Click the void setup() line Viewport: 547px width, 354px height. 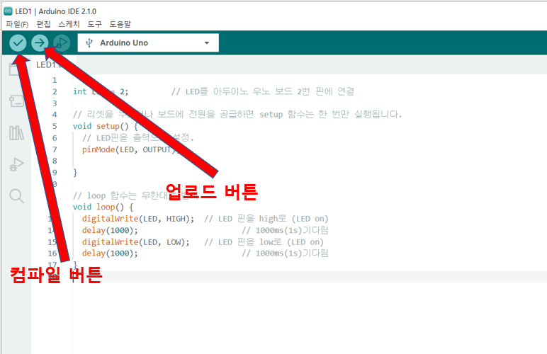click(x=106, y=126)
